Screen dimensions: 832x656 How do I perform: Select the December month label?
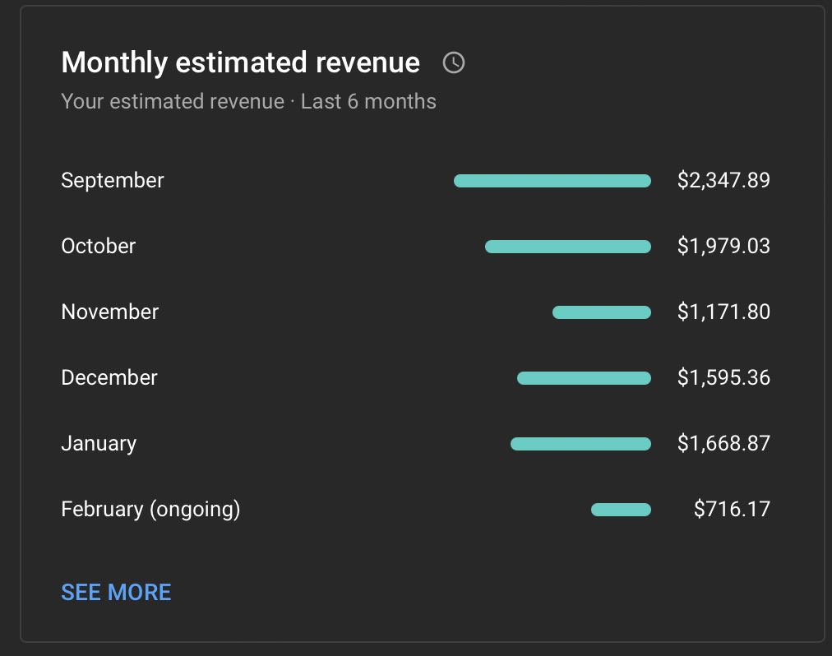point(109,378)
